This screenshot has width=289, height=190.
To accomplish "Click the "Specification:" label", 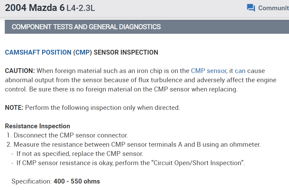I will (x=32, y=181).
